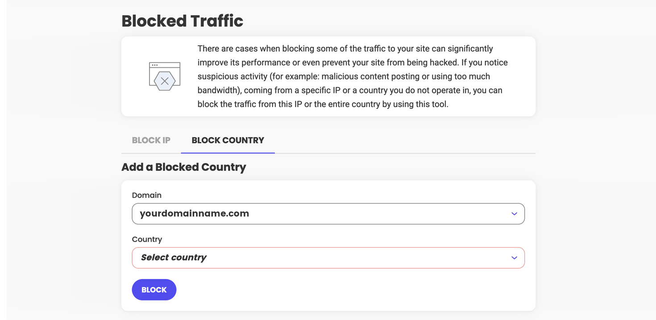Click the italic Select country placeholder text

174,258
